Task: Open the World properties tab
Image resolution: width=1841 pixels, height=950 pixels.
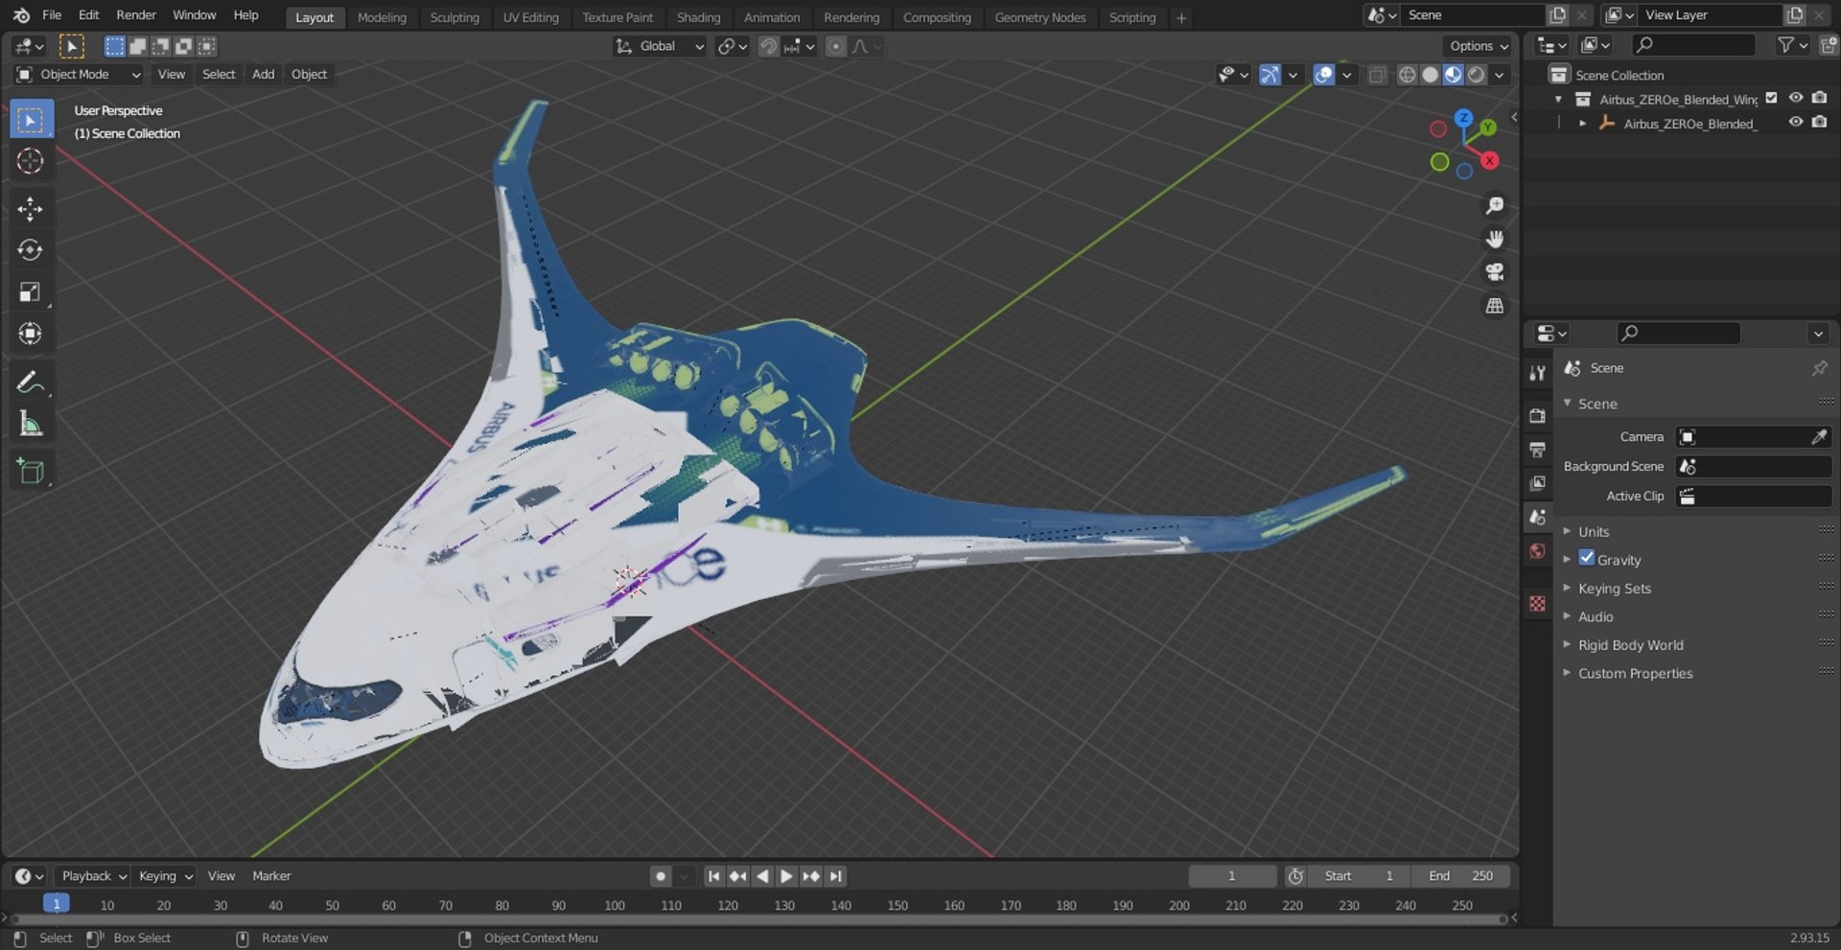Action: (x=1538, y=551)
